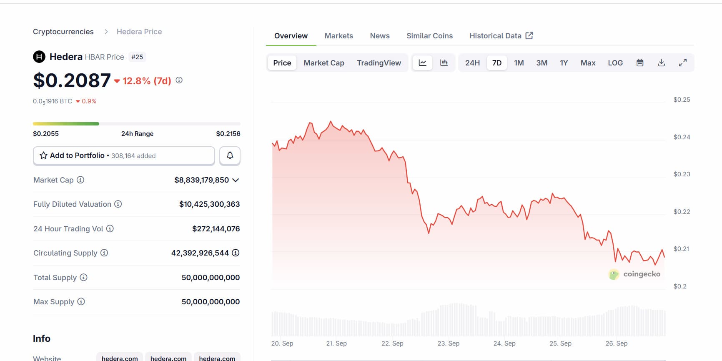Click the 26. Sep axis label
This screenshot has width=722, height=361.
tap(617, 343)
